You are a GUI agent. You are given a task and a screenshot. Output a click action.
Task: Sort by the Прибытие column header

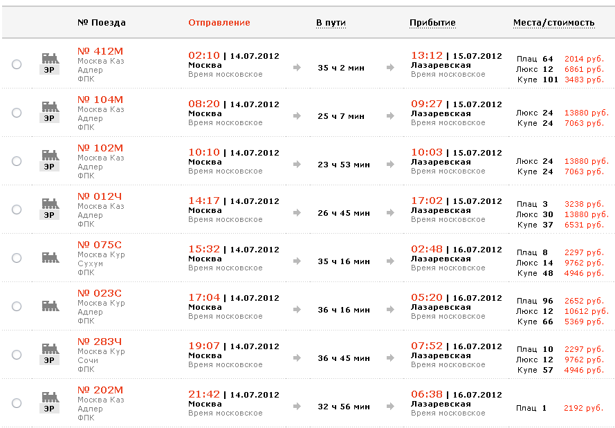[x=432, y=23]
